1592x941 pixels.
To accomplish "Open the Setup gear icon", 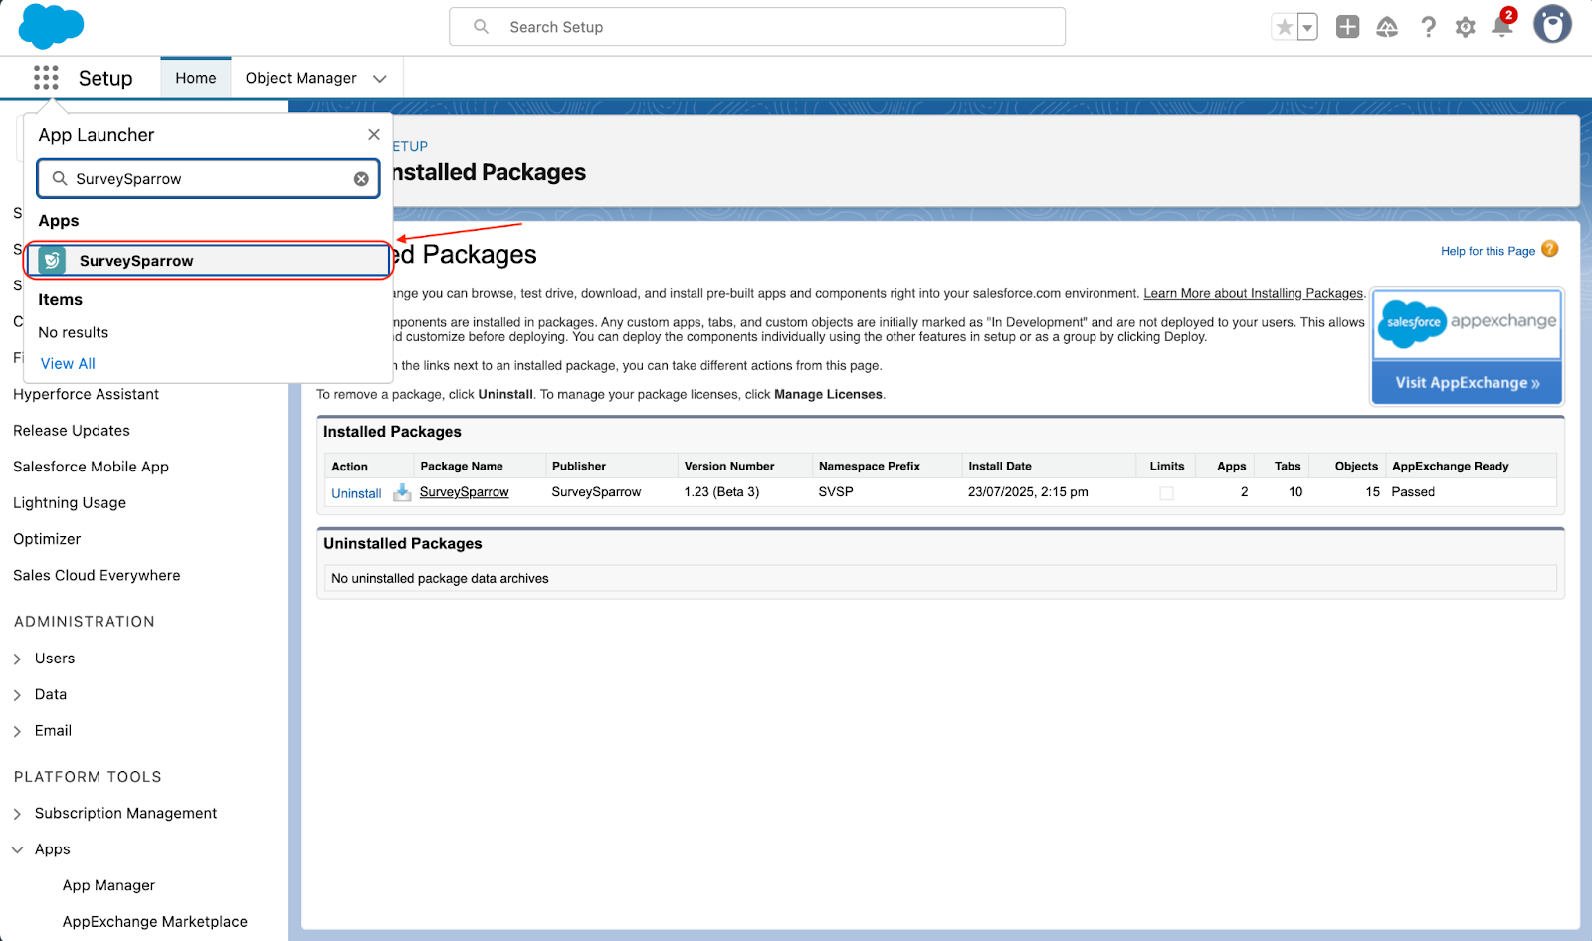I will click(x=1465, y=27).
